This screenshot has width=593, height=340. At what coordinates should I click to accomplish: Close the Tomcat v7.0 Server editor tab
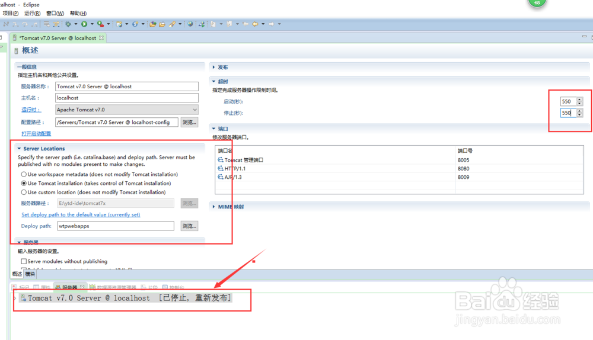[101, 38]
